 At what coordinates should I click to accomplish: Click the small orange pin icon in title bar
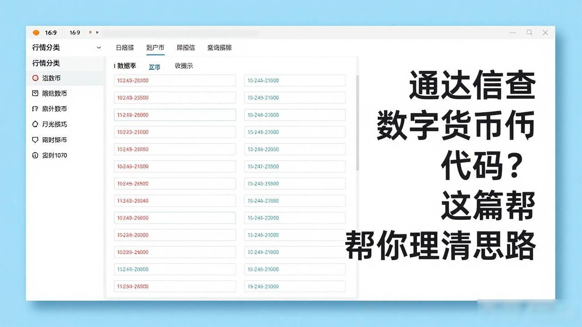[90, 32]
